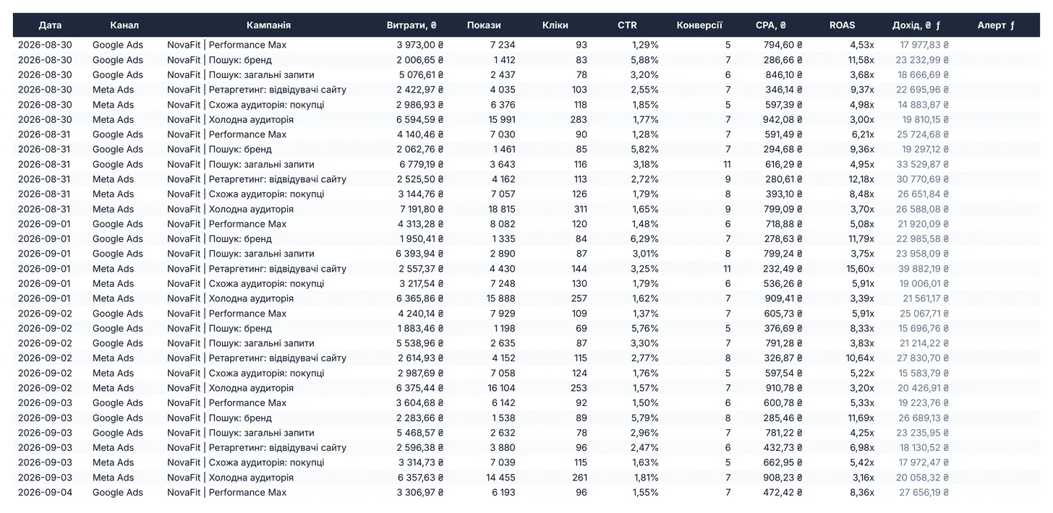This screenshot has width=1053, height=513.
Task: Select the Канал column header
Action: coord(124,25)
